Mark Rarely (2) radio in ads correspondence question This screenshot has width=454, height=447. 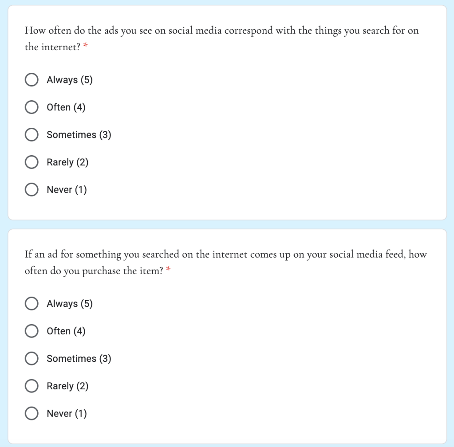[32, 163]
